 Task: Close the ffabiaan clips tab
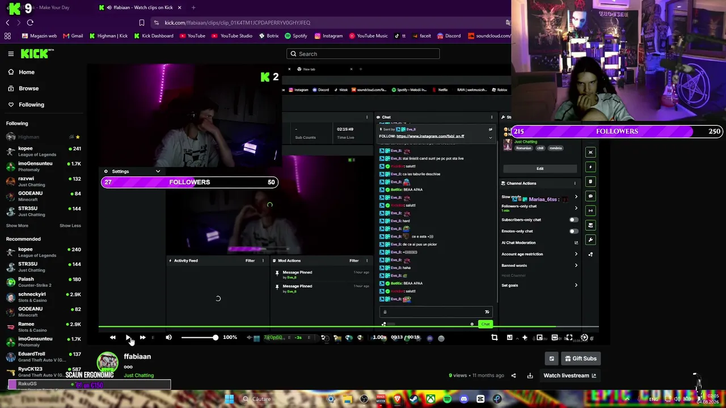click(180, 7)
